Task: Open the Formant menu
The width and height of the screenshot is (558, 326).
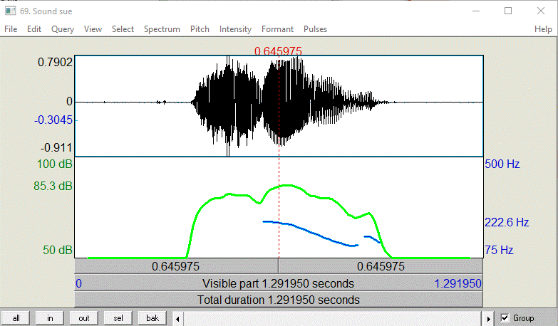Action: pyautogui.click(x=278, y=29)
